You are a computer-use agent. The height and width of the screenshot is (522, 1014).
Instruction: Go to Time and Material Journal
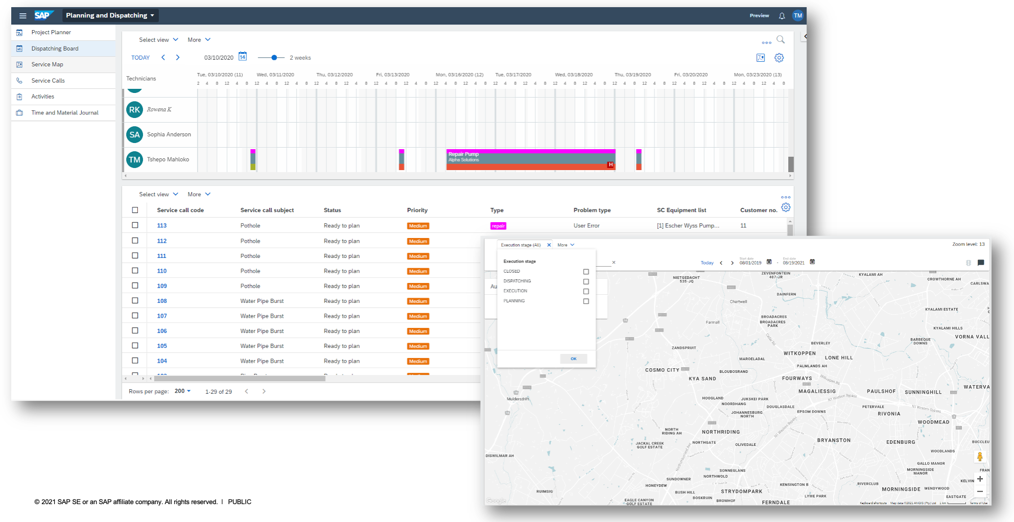[64, 113]
